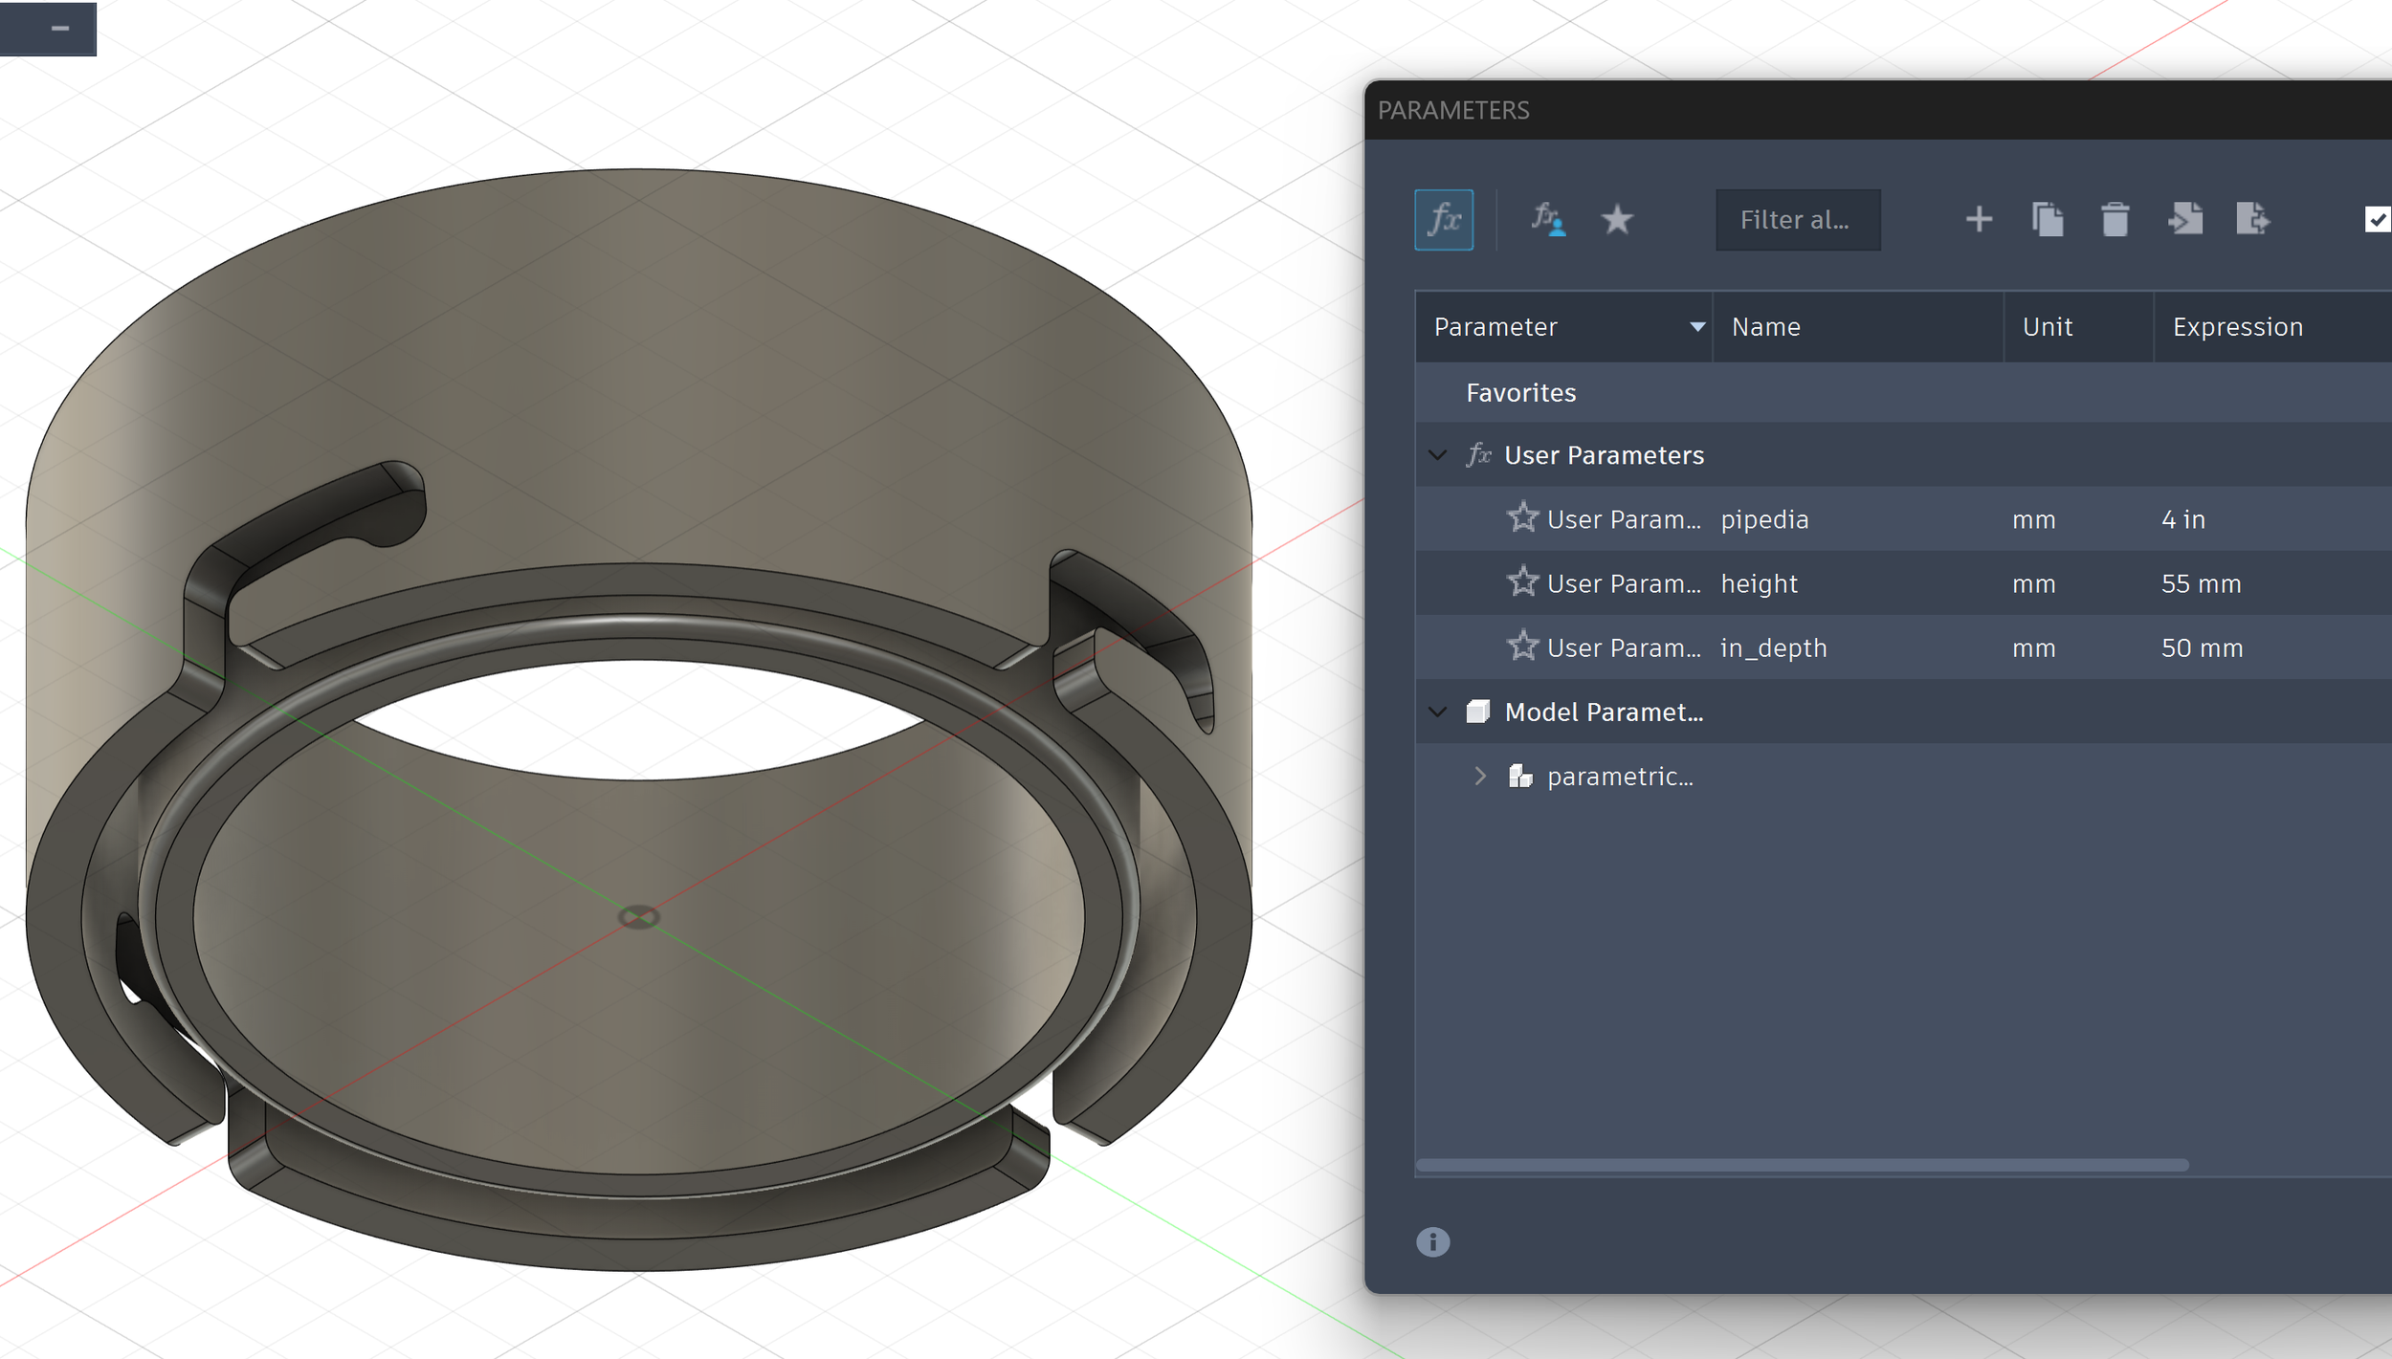Viewport: 2392px width, 1359px height.
Task: Click the 55 mm height expression
Action: pyautogui.click(x=2201, y=583)
